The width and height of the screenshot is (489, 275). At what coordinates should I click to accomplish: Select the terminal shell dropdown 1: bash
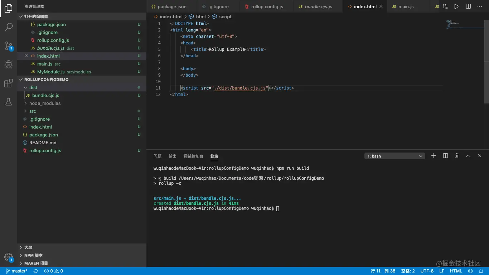394,156
